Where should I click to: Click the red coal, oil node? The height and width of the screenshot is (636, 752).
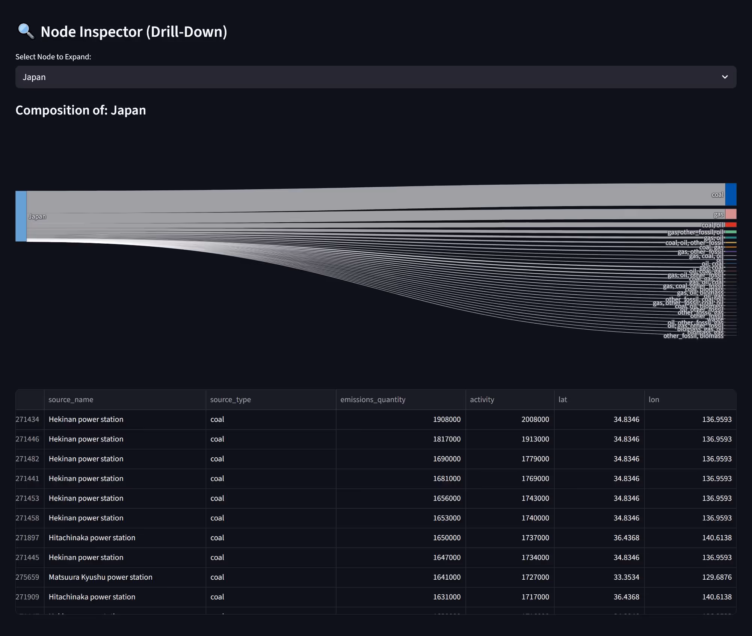pyautogui.click(x=731, y=225)
